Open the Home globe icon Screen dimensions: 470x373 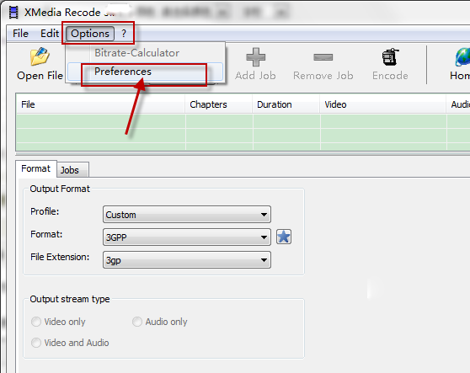(462, 57)
